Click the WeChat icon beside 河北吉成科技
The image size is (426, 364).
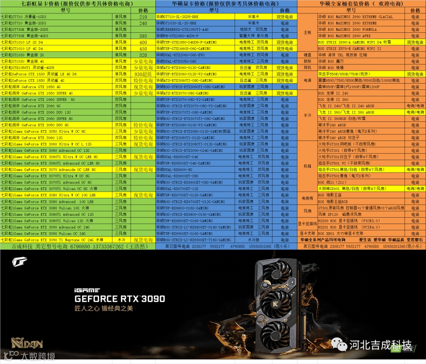[x=339, y=345]
